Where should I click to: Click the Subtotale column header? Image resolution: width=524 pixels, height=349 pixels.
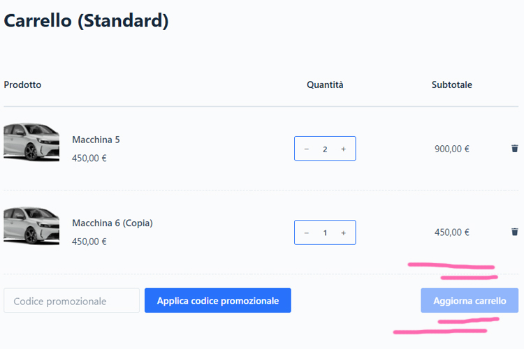coord(451,85)
